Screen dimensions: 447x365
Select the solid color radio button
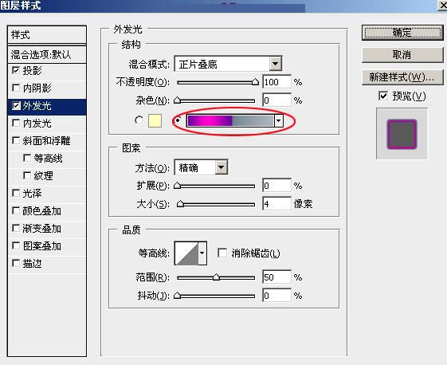pyautogui.click(x=139, y=120)
